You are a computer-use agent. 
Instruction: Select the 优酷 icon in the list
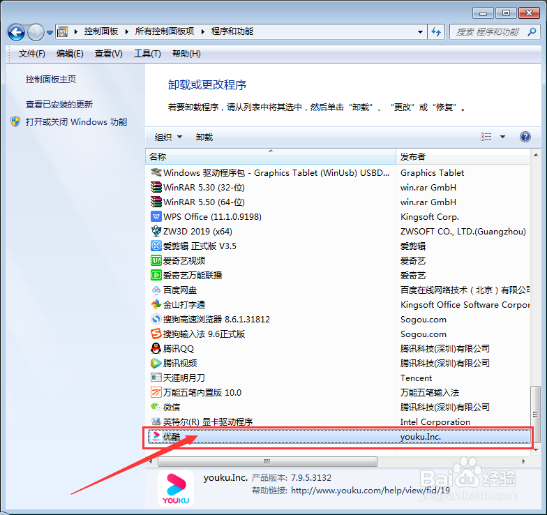click(156, 437)
